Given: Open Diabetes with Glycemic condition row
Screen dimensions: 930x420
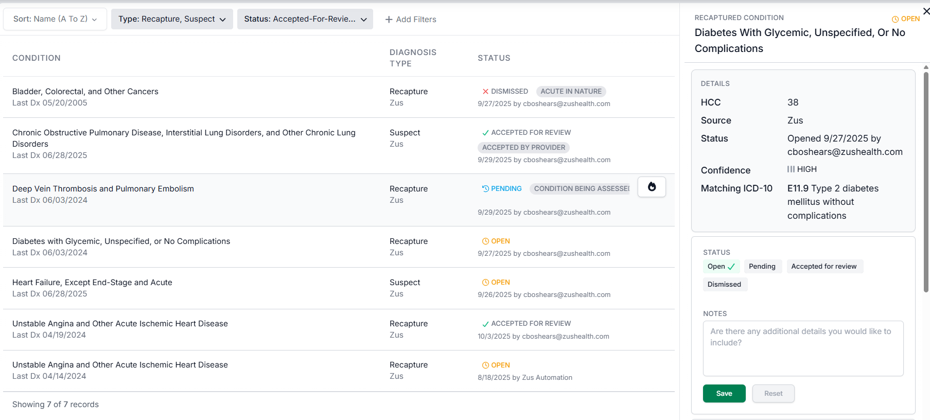Looking at the screenshot, I should pyautogui.click(x=339, y=247).
